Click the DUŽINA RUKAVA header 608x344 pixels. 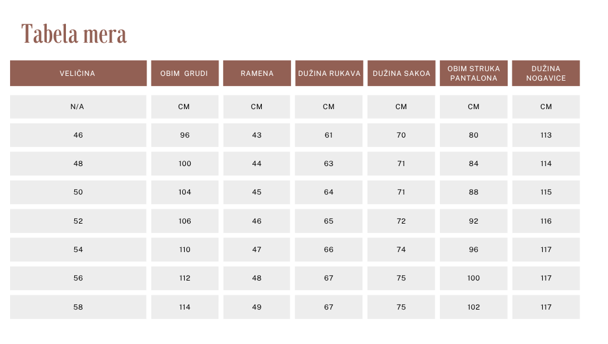click(329, 73)
